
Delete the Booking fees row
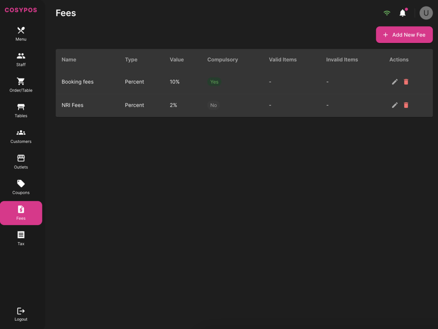tap(406, 82)
